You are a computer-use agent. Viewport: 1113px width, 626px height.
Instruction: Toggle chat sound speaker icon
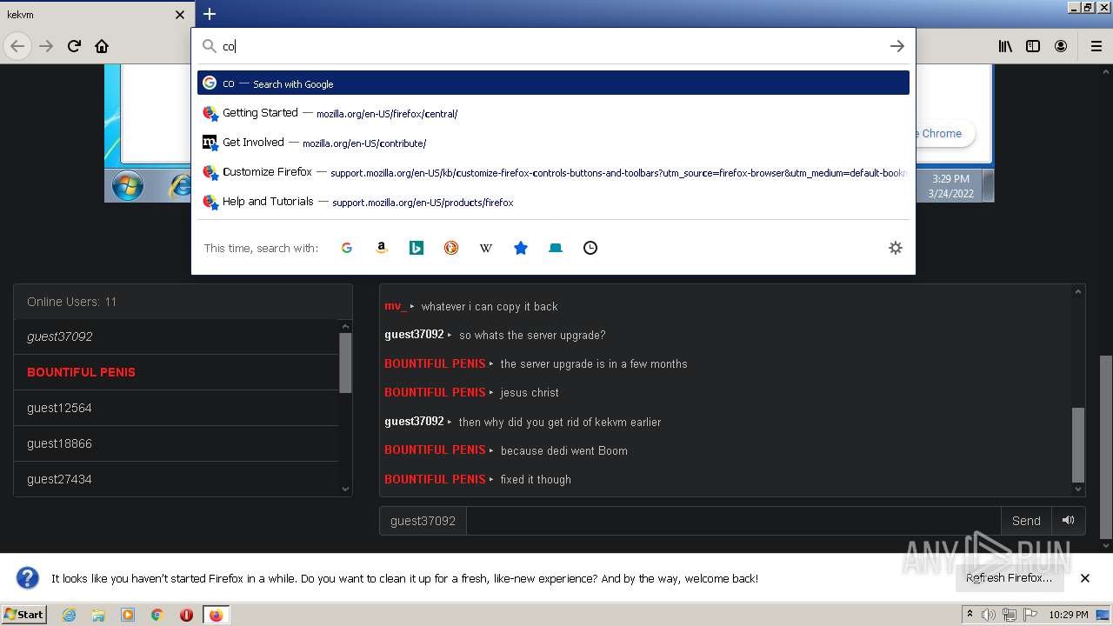(1068, 521)
